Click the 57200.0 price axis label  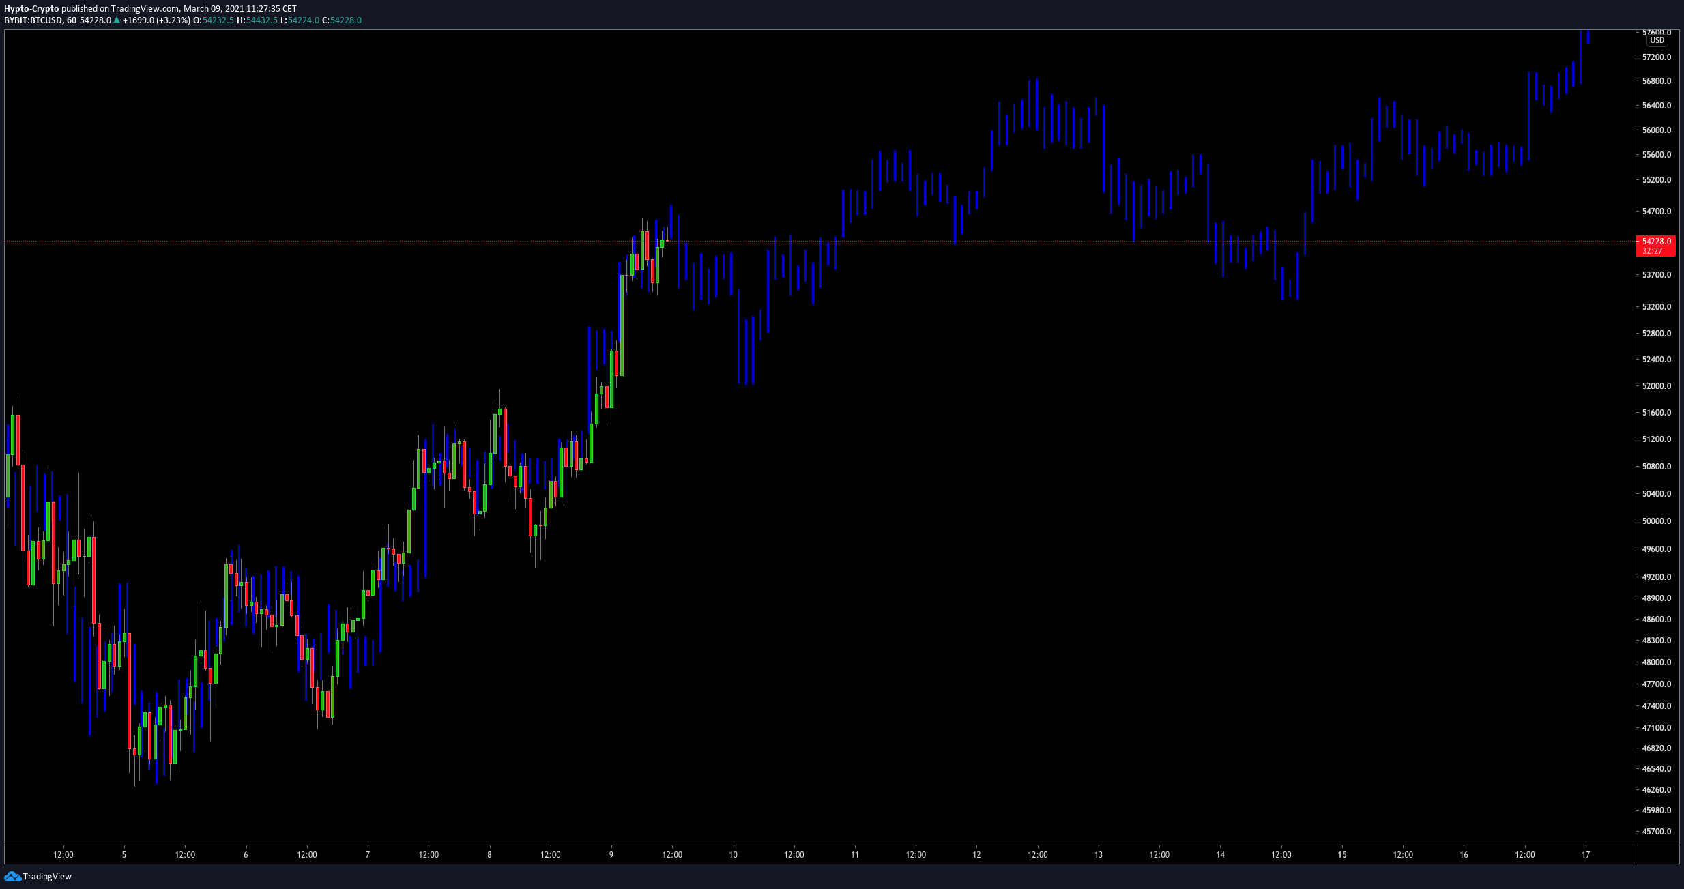click(x=1657, y=57)
